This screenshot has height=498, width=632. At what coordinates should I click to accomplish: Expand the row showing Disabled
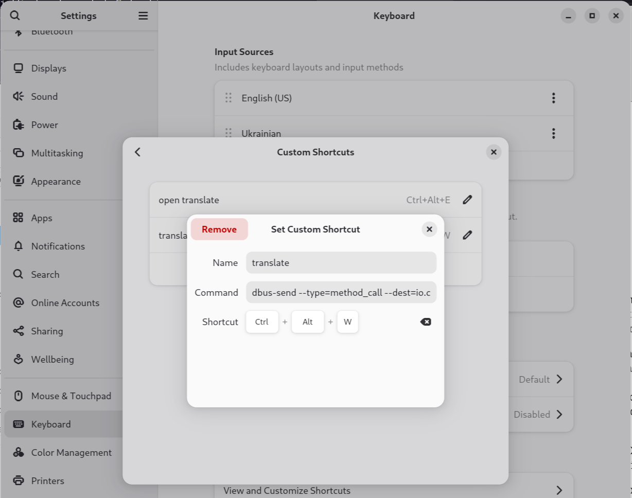point(559,415)
